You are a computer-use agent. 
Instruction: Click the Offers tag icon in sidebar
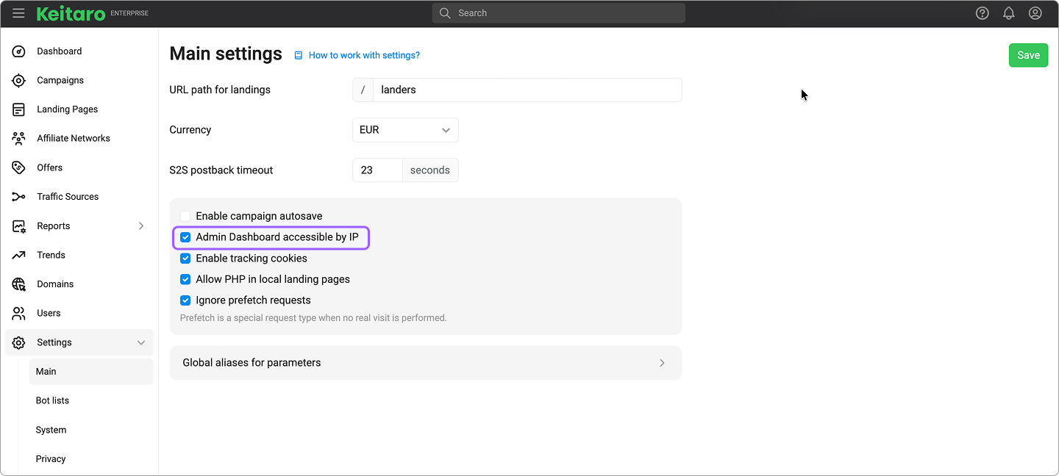[19, 167]
